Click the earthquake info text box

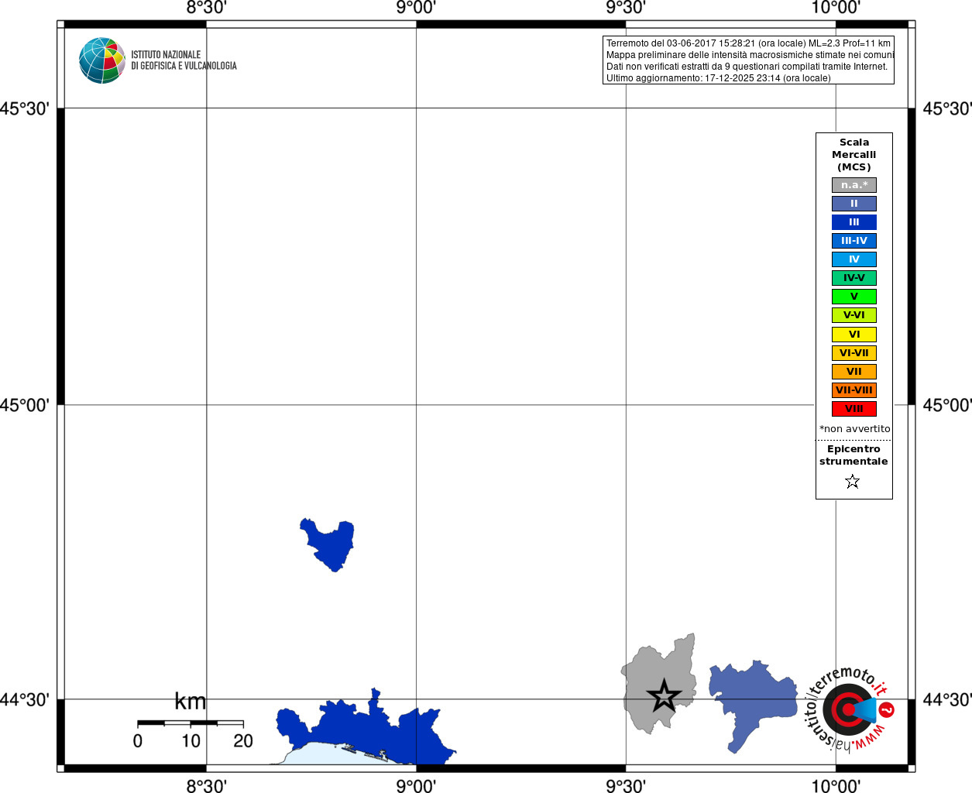point(749,60)
